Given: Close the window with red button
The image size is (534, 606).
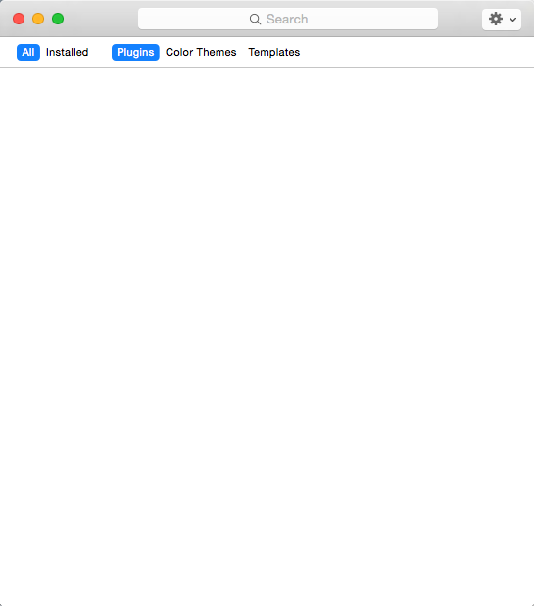Looking at the screenshot, I should (x=19, y=19).
